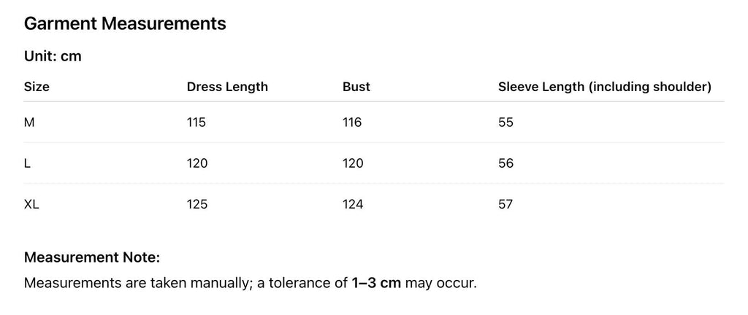The width and height of the screenshot is (748, 315).
Task: Select the Dress Length column header
Action: (227, 87)
